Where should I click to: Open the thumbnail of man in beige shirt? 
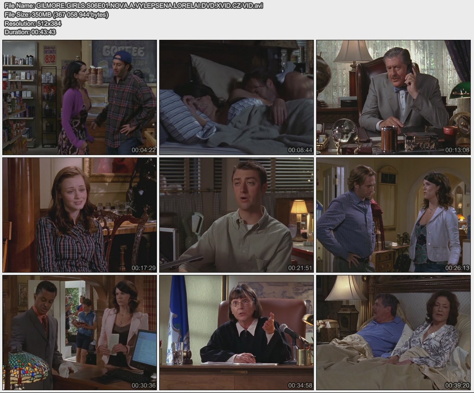(236, 215)
